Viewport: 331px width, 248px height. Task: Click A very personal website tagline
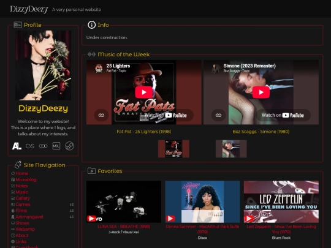point(77,9)
